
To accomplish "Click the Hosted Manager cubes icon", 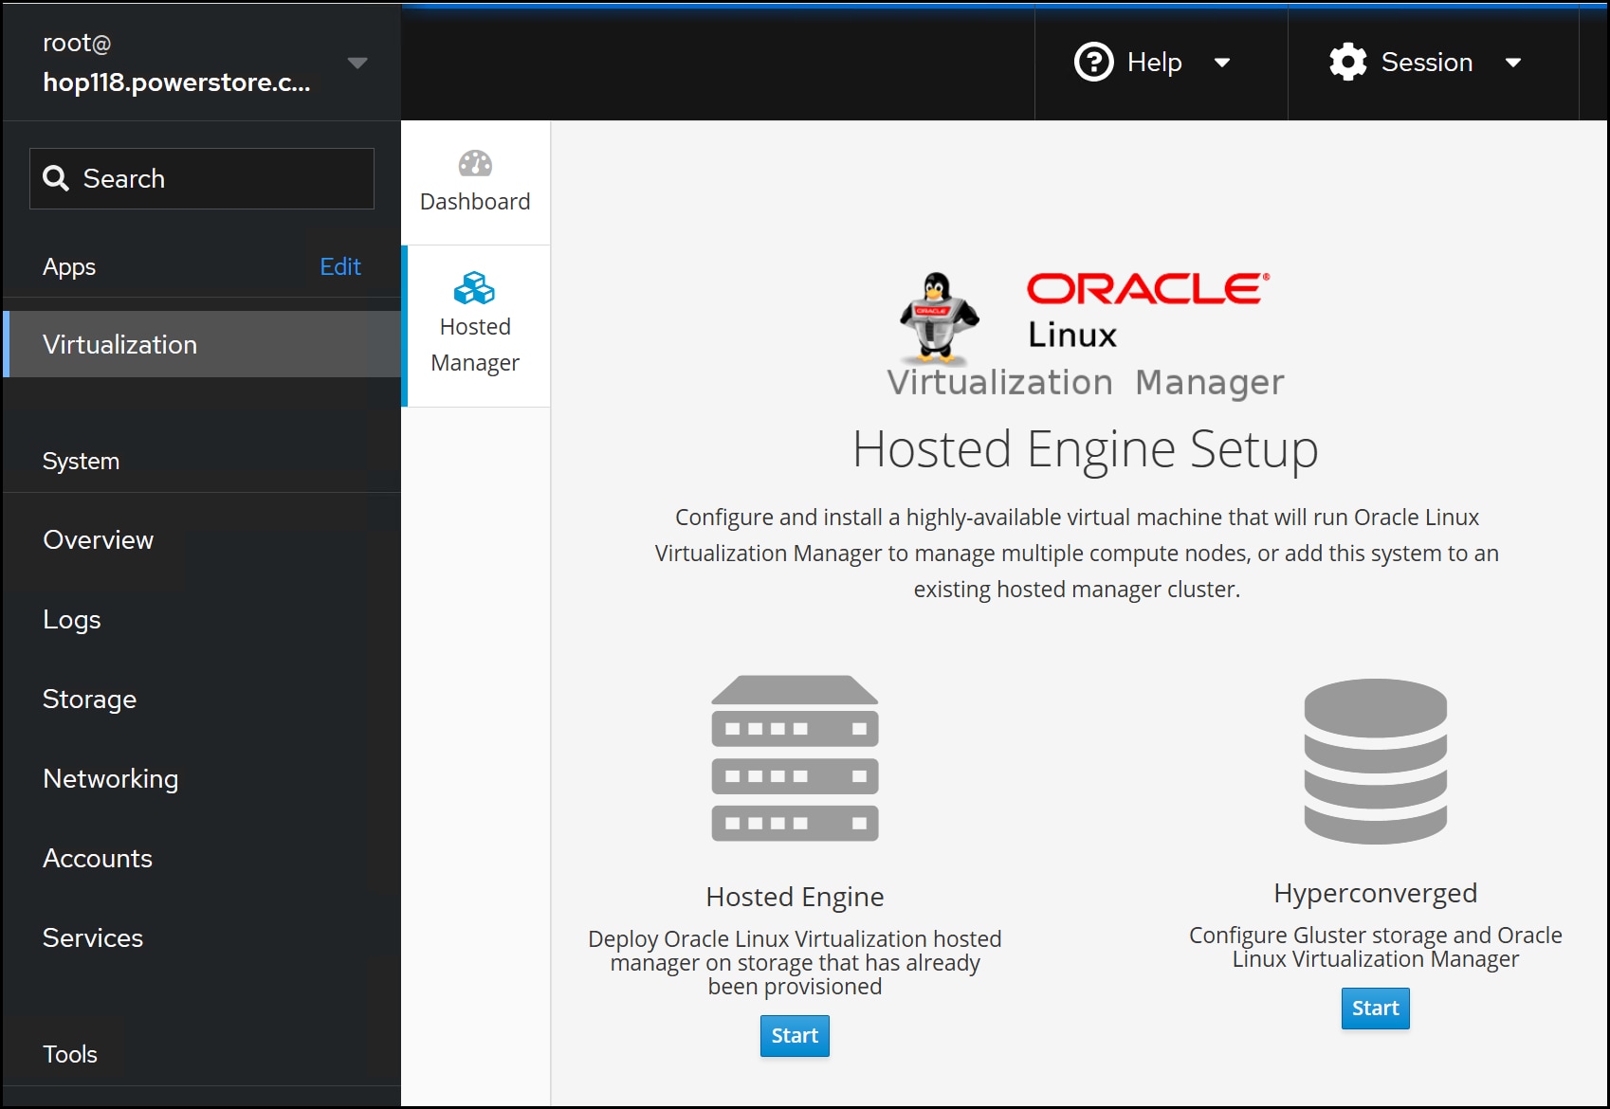I will coord(475,288).
